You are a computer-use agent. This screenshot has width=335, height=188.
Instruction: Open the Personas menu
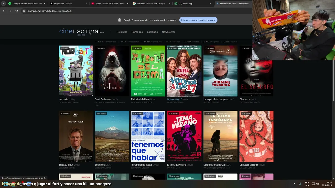[x=137, y=32]
